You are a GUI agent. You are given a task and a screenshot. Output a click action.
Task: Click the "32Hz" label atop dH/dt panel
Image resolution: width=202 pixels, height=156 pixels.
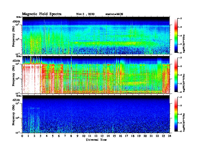pos(19,17)
